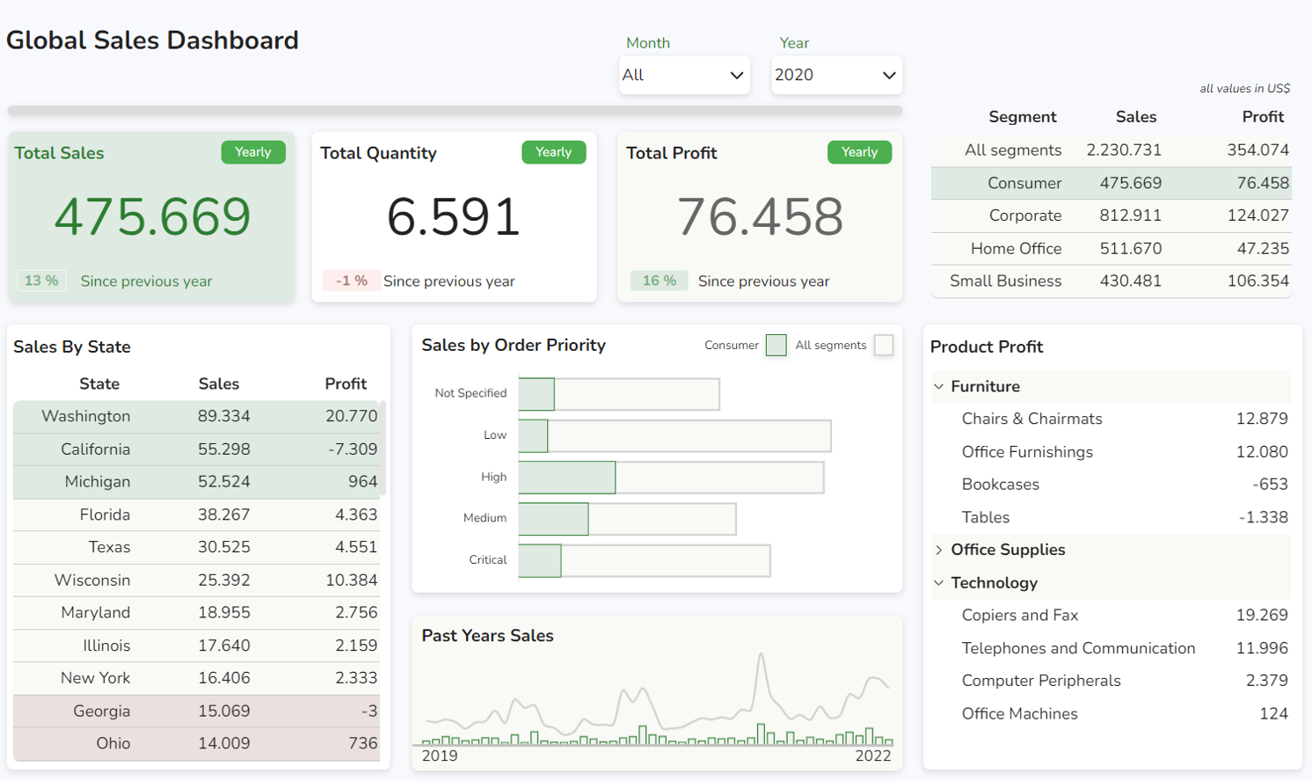The height and width of the screenshot is (781, 1312).
Task: Select the Total Sales card
Action: point(151,217)
